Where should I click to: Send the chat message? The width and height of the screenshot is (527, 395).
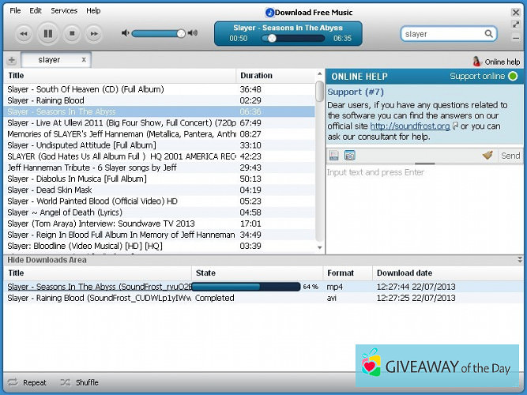pyautogui.click(x=510, y=156)
